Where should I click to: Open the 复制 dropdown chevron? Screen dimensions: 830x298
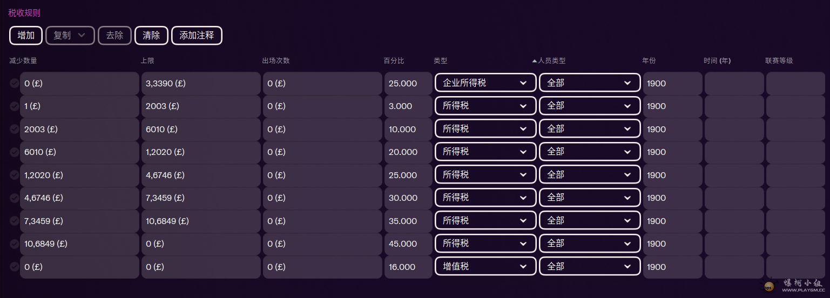[82, 35]
